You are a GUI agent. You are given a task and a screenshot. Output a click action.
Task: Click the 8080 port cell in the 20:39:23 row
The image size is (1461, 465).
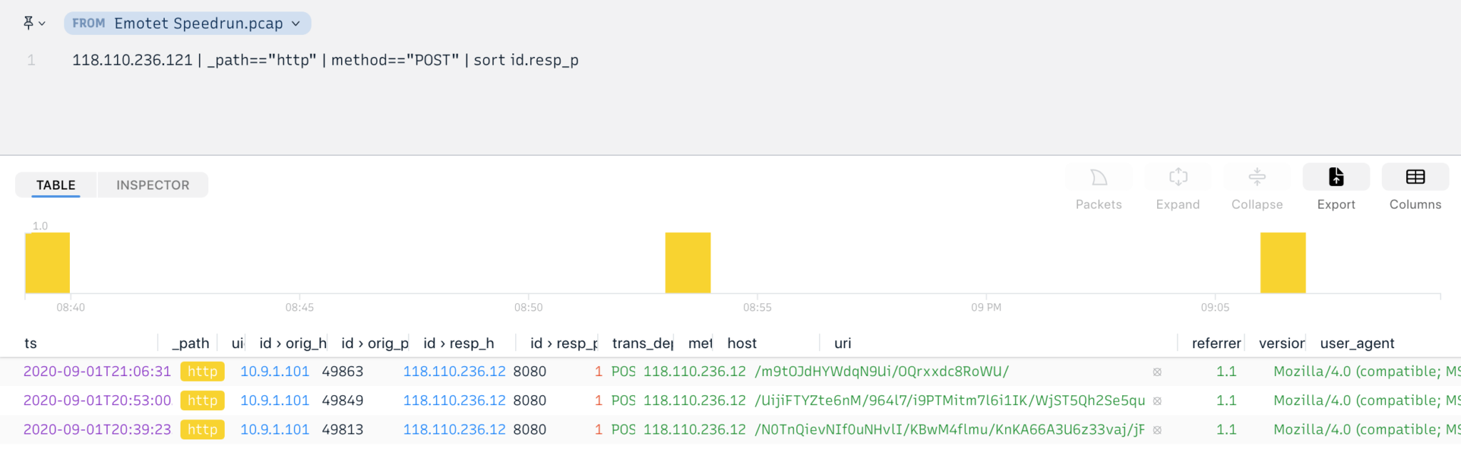[530, 430]
